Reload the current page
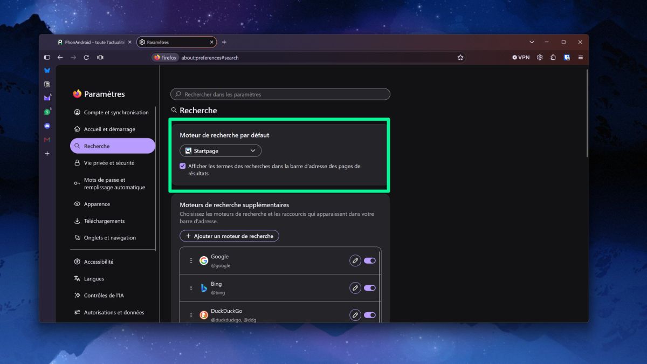Image resolution: width=647 pixels, height=364 pixels. coord(86,57)
